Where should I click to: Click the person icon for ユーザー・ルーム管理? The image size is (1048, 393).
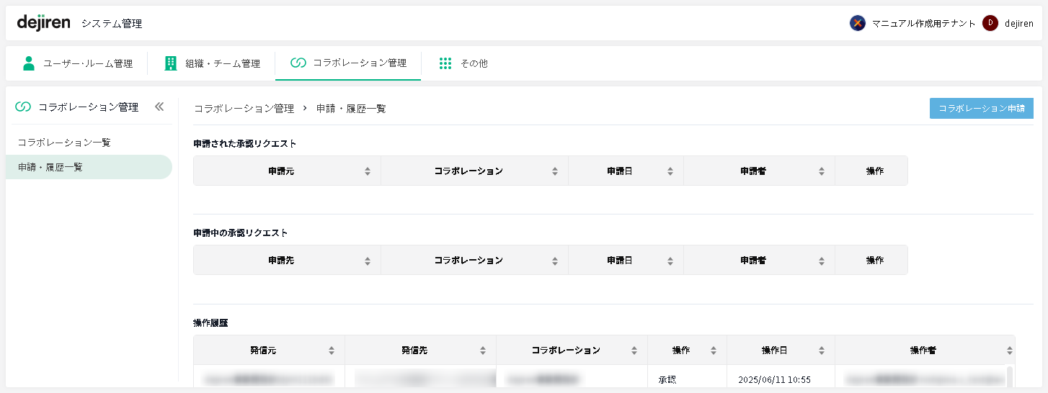pyautogui.click(x=29, y=63)
